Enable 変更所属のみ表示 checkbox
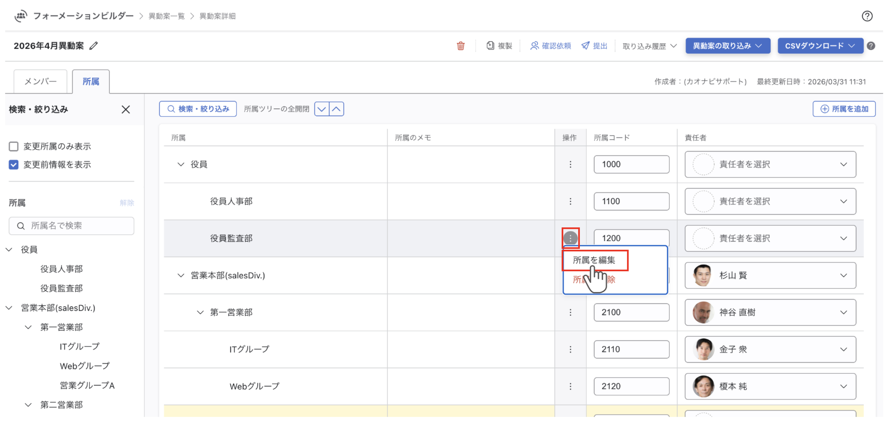The height and width of the screenshot is (421, 887). pyautogui.click(x=14, y=146)
